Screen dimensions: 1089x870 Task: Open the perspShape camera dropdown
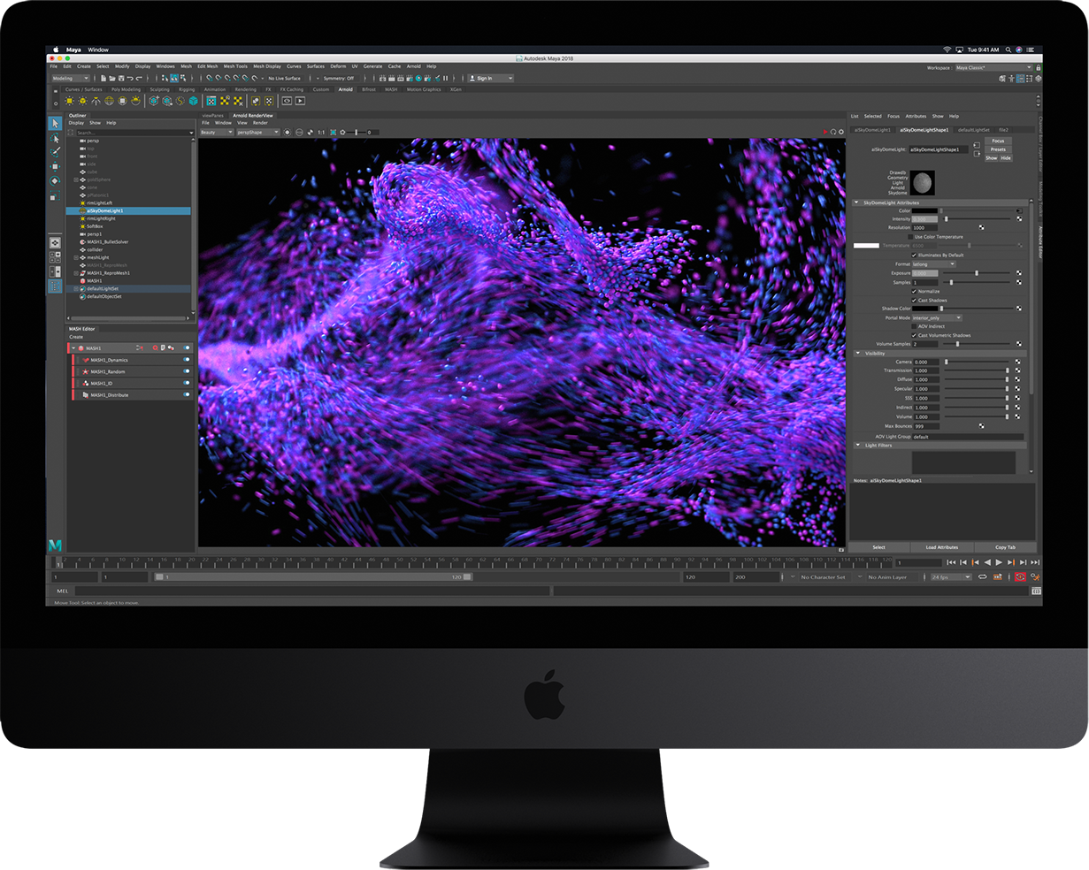[x=258, y=132]
